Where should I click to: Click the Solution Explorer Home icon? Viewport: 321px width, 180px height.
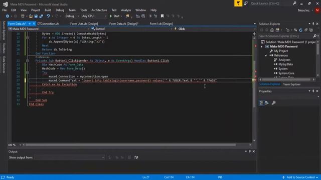(x=272, y=30)
